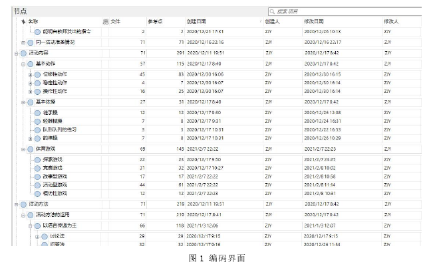433x266 pixels.
Task: Select the circle icon of 操作性动作
Action: pos(37,92)
